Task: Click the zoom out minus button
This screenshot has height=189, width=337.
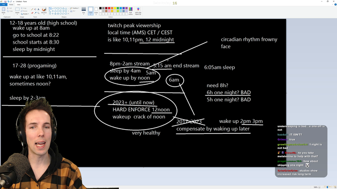Action: pyautogui.click(x=319, y=187)
